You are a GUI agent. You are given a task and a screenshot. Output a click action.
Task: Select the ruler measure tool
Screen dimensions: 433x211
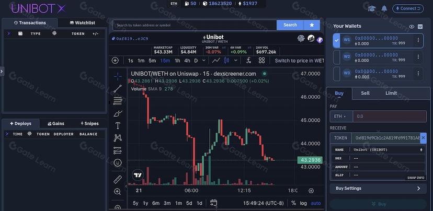[x=118, y=179]
